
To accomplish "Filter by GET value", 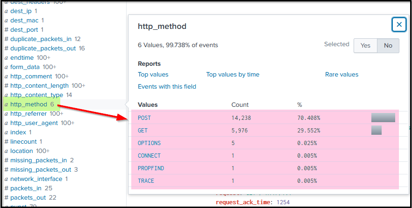I will pyautogui.click(x=142, y=131).
